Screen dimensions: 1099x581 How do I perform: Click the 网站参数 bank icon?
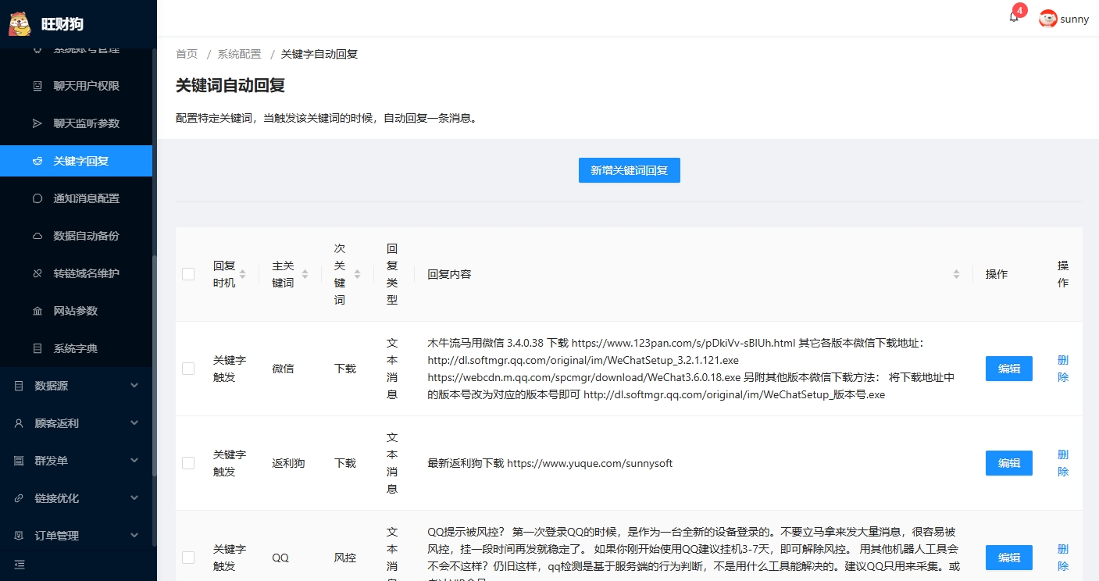(x=37, y=311)
